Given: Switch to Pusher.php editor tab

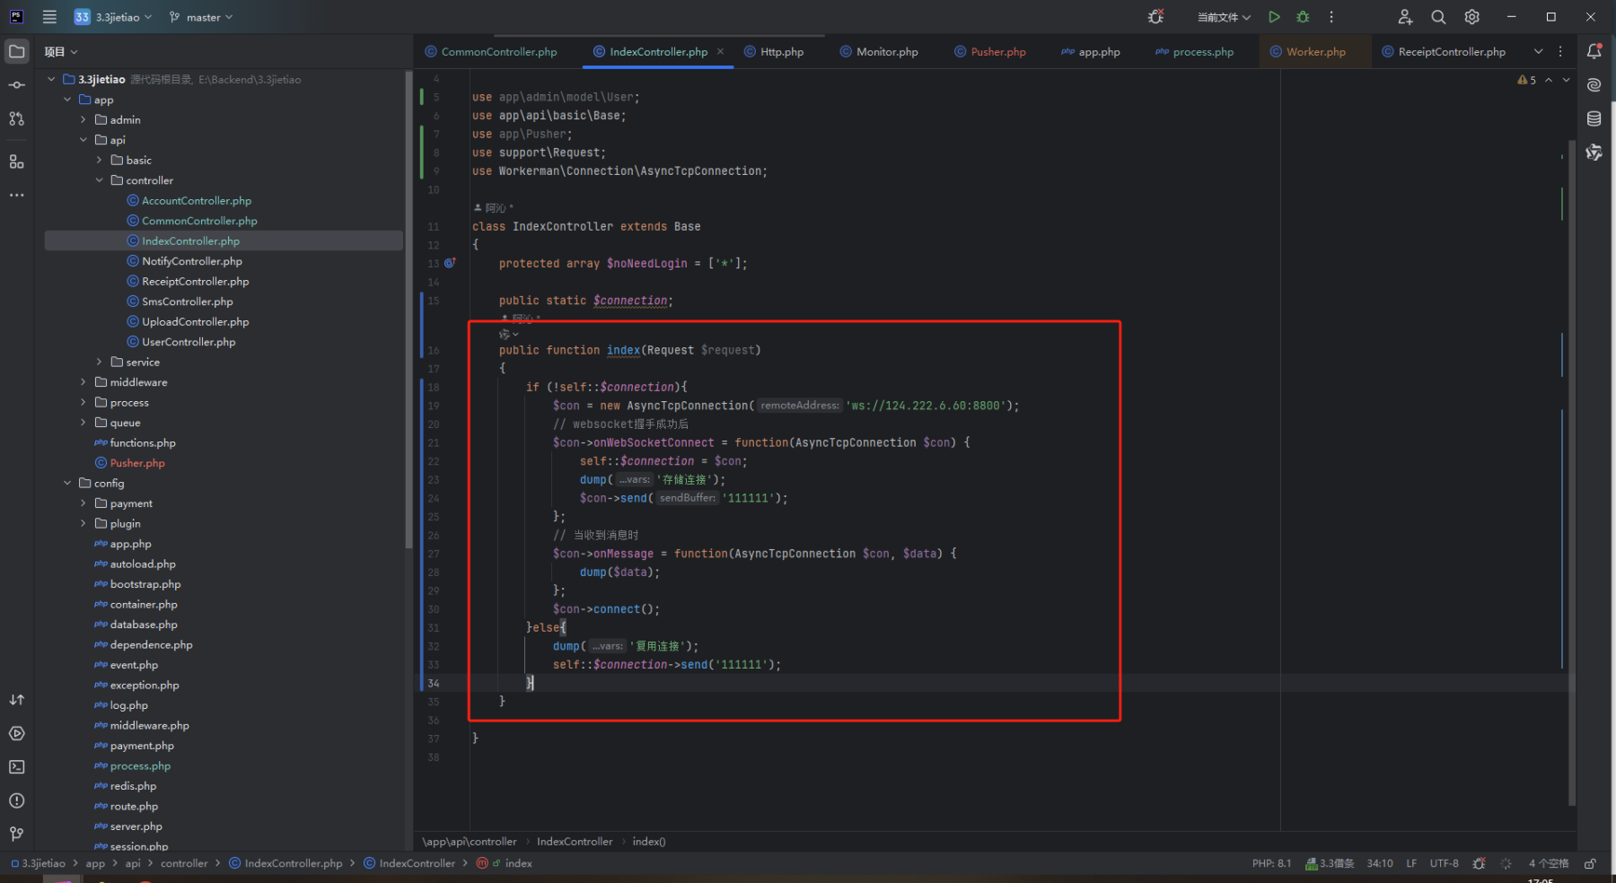Looking at the screenshot, I should click(x=989, y=52).
